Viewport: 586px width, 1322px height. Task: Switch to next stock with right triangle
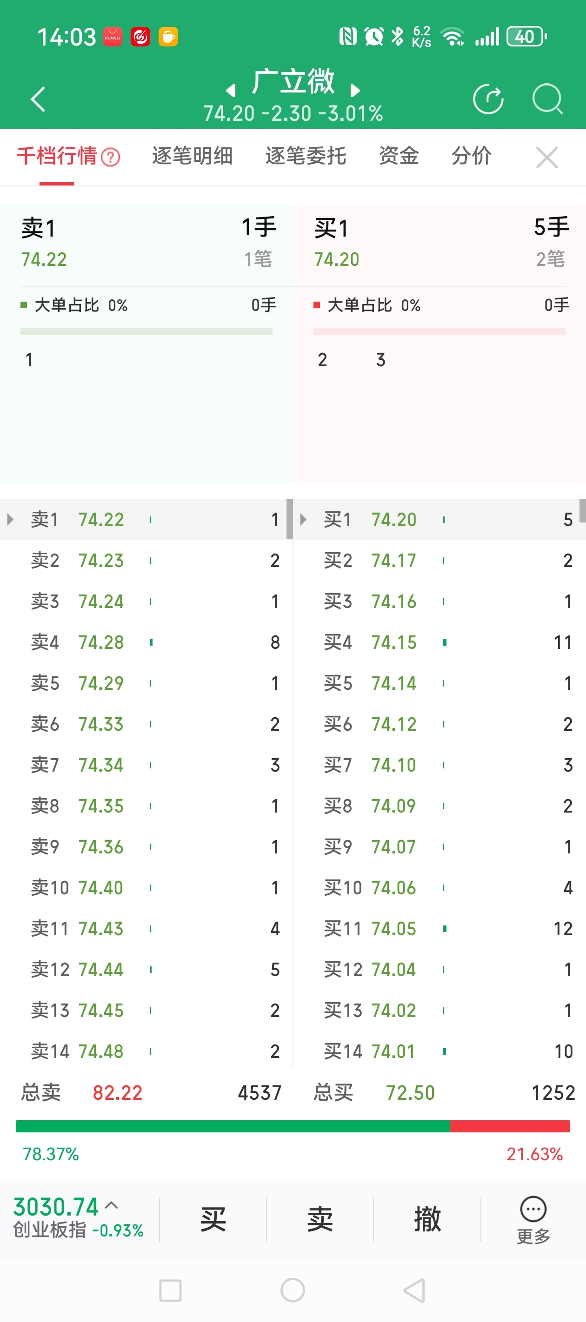[x=355, y=91]
